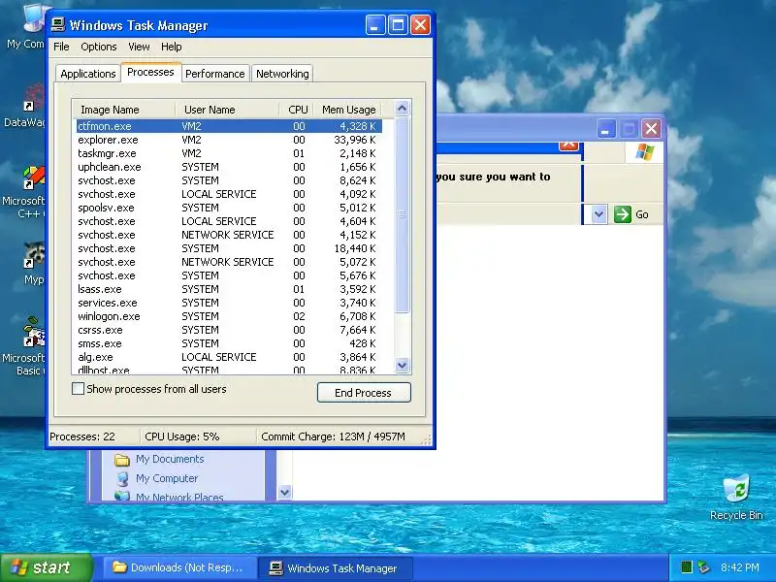Open the Recycle Bin desktop icon
Image resolution: width=776 pixels, height=582 pixels.
point(736,498)
